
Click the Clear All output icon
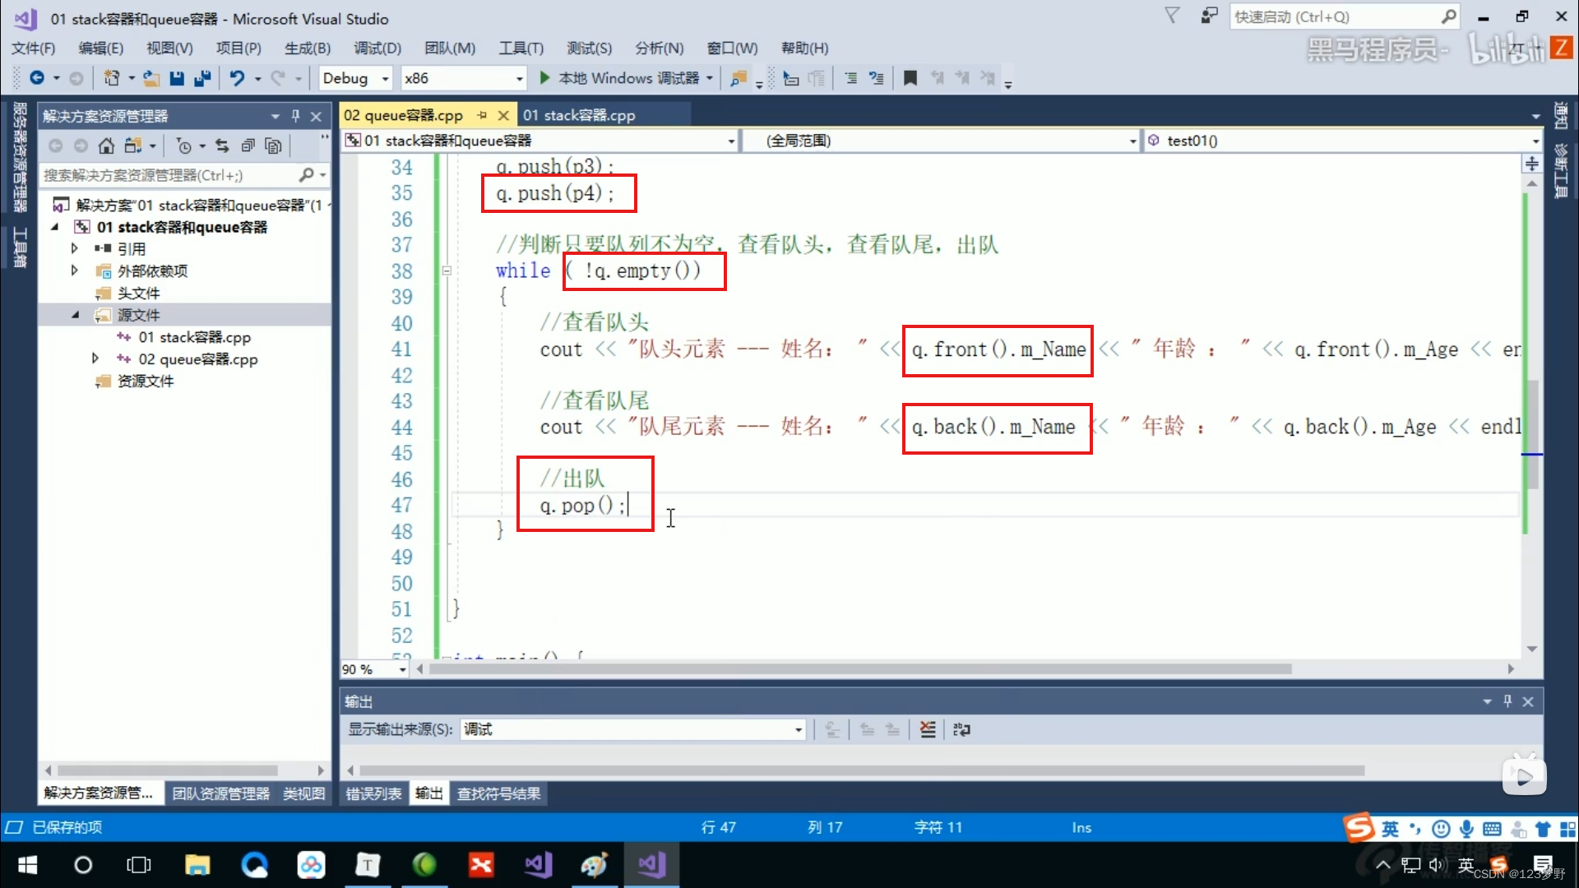928,729
